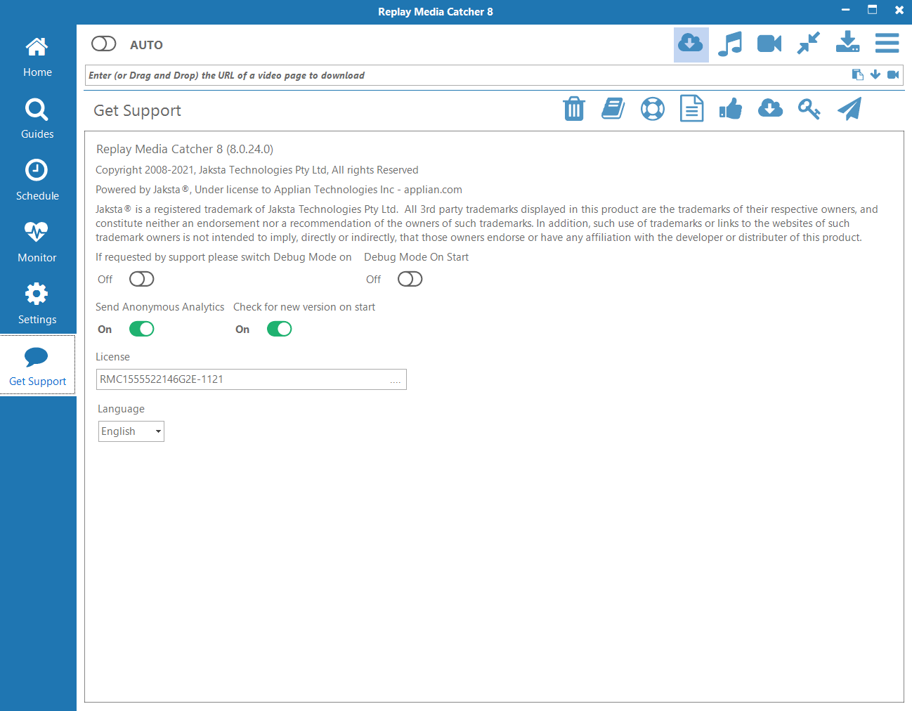
Task: Click the ellipsis button in License field
Action: (396, 380)
